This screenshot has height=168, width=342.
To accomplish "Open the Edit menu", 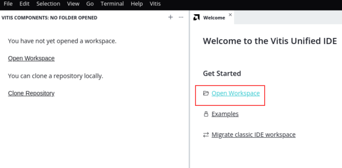I will [x=25, y=4].
